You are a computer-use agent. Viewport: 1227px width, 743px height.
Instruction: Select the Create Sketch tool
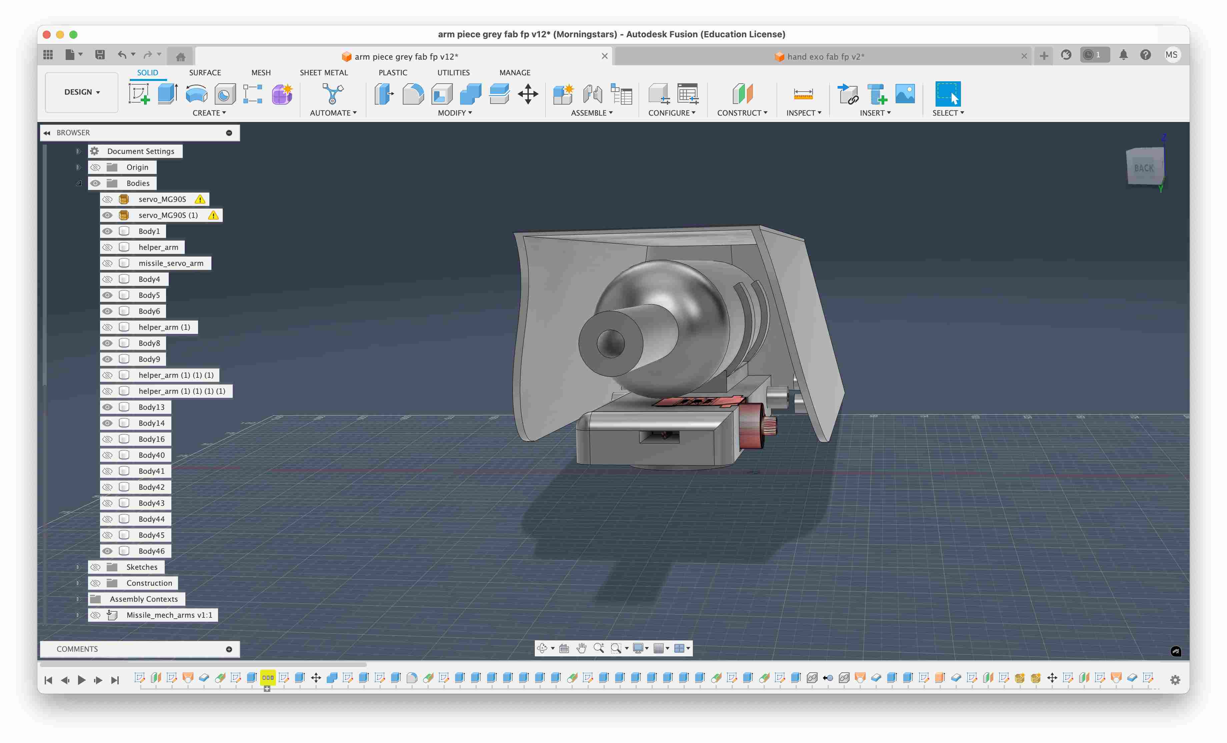coord(139,94)
